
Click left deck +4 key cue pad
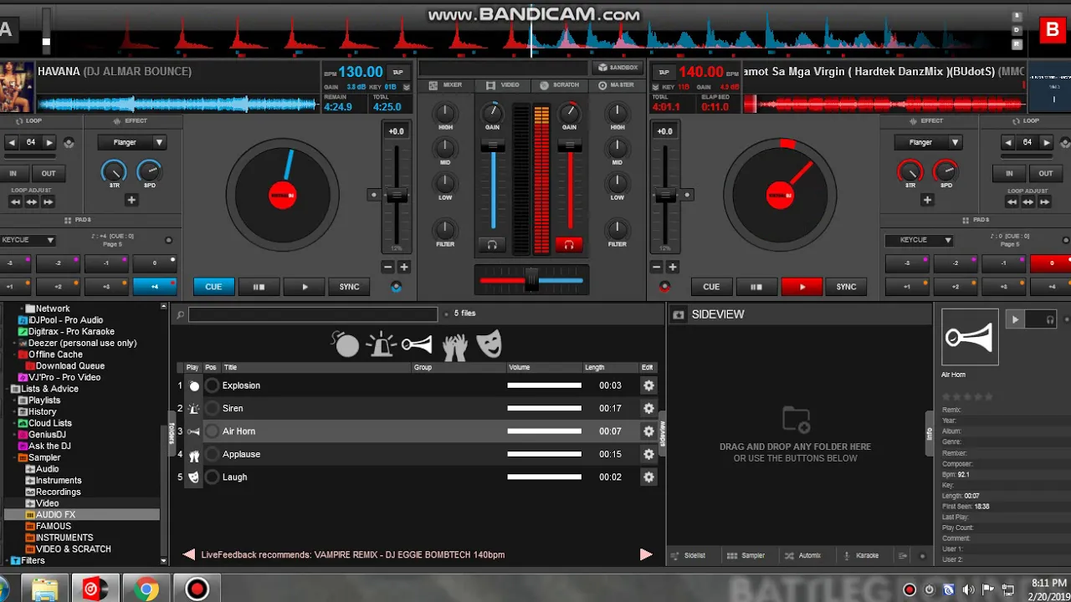point(155,287)
